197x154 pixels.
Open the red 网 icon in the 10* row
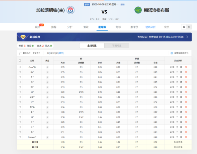coord(186,92)
